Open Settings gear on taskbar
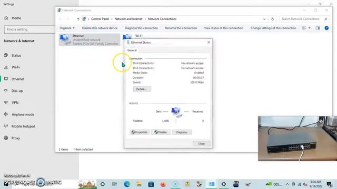Screen dimensions: 337x189 (224, 184)
